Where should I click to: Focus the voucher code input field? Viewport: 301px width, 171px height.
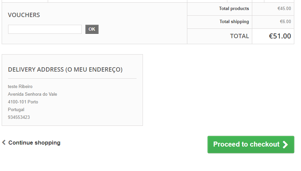pyautogui.click(x=45, y=29)
